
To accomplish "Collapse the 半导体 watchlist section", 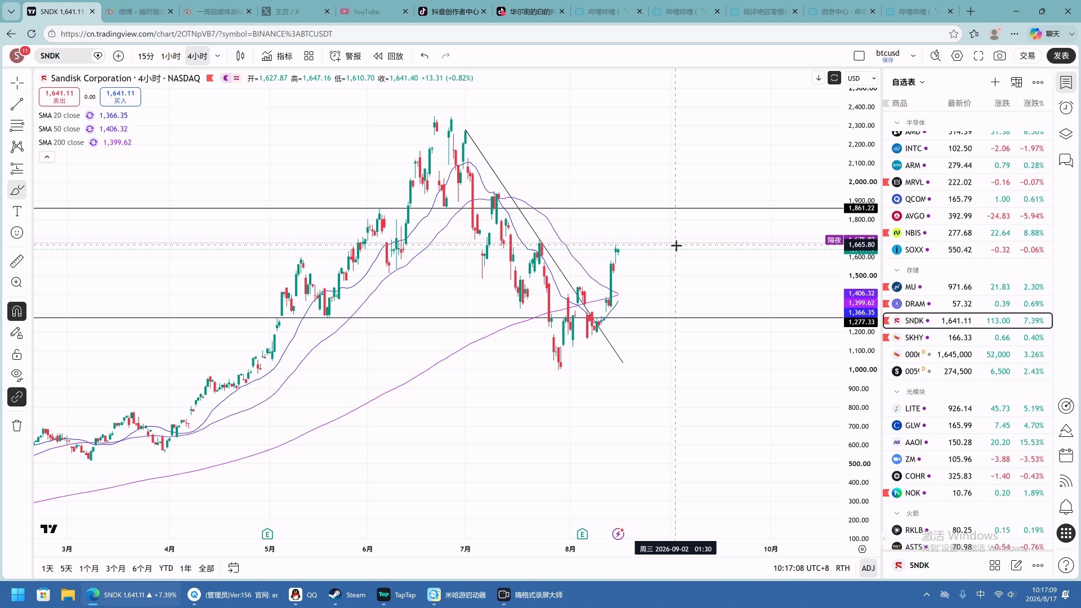I will tap(897, 123).
